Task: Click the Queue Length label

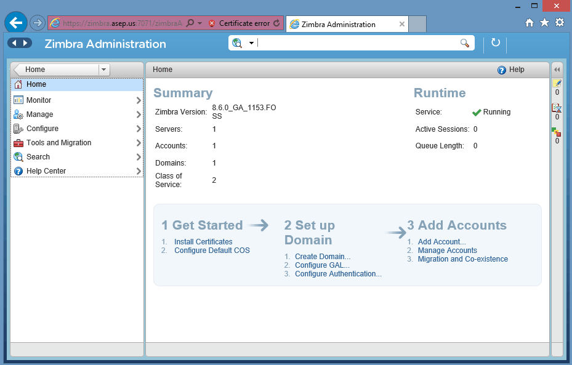Action: point(440,146)
